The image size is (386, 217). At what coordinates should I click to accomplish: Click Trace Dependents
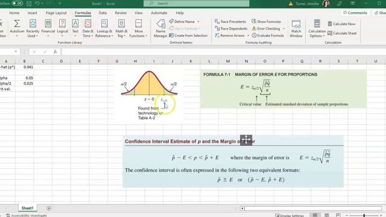coord(231,28)
